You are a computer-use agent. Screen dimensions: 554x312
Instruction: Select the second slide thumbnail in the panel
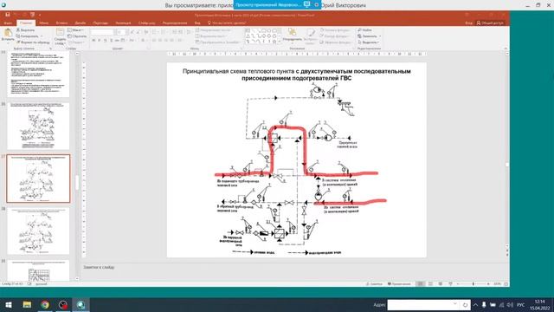38,126
